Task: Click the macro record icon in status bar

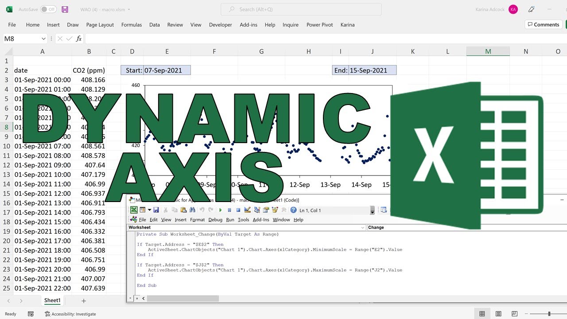Action: coord(31,314)
